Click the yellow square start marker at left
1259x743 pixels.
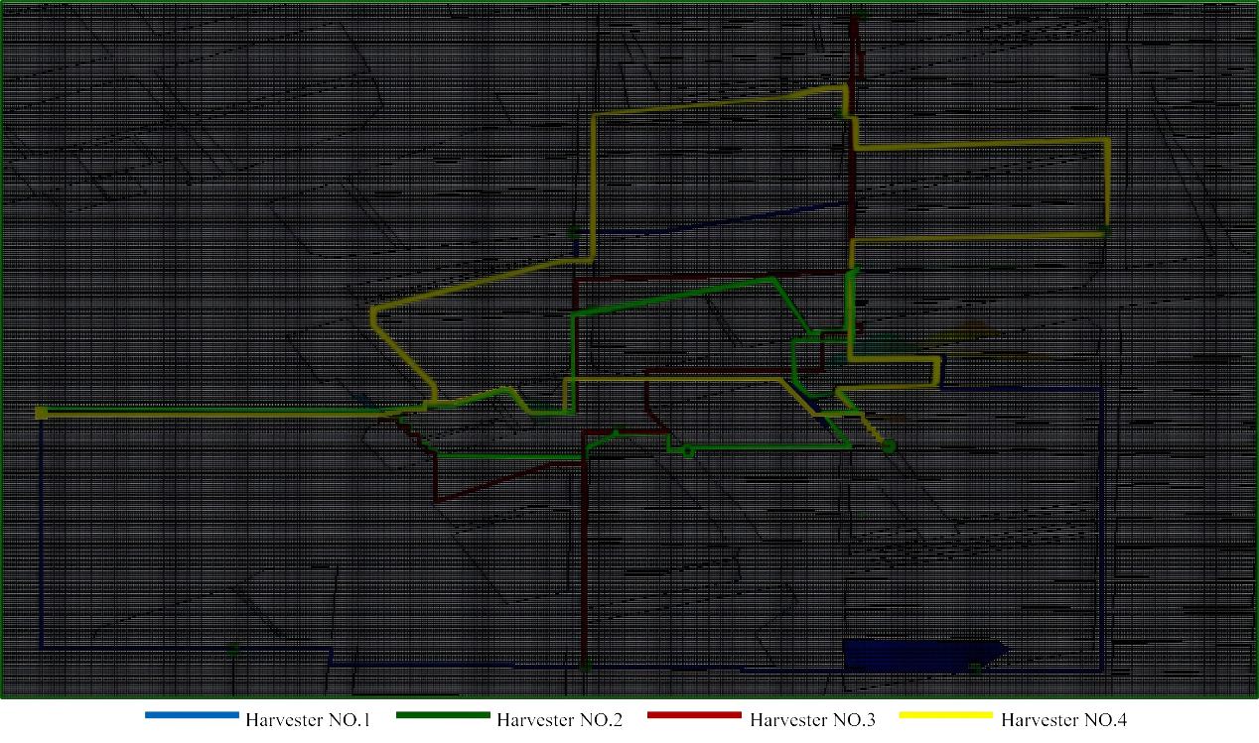42,413
